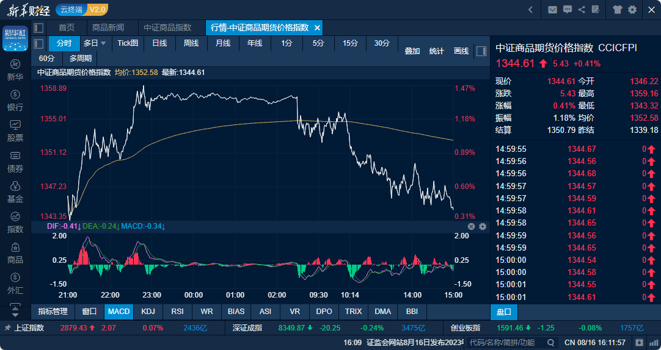Click the 叠加 overlay button
Screen dimensions: 661x350
412,51
